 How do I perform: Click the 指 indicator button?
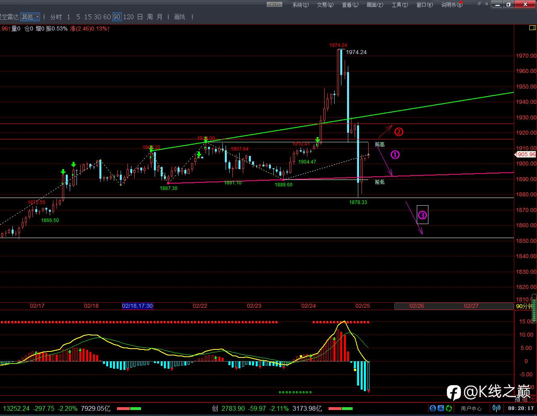point(518,399)
